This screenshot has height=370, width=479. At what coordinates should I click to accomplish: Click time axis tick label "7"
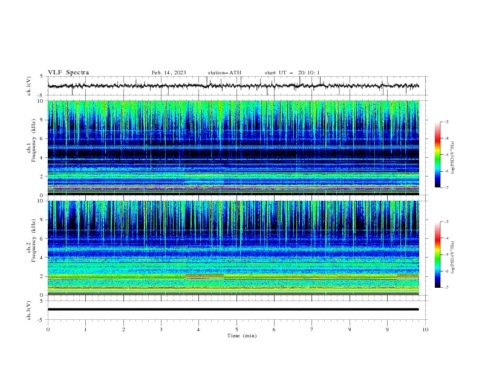click(x=312, y=329)
